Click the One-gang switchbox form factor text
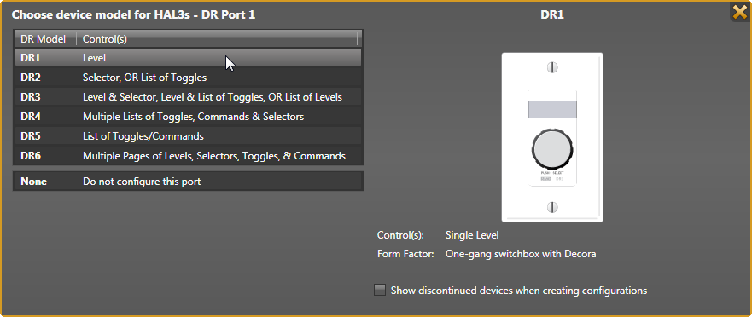This screenshot has width=752, height=317. tap(521, 254)
